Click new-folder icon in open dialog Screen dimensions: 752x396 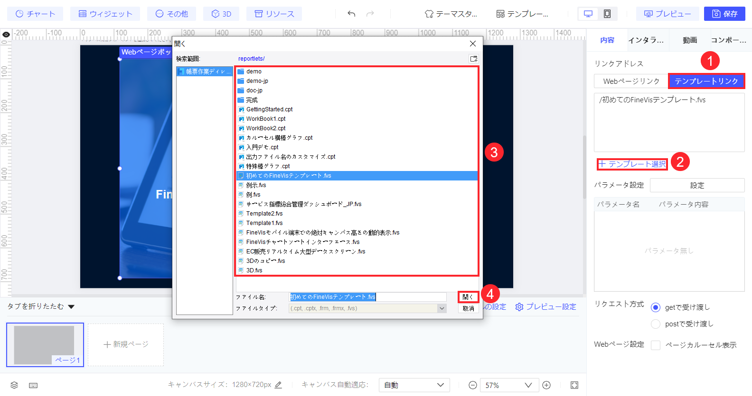tap(473, 59)
